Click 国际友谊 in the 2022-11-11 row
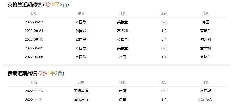This screenshot has width=238, height=106. point(81,100)
